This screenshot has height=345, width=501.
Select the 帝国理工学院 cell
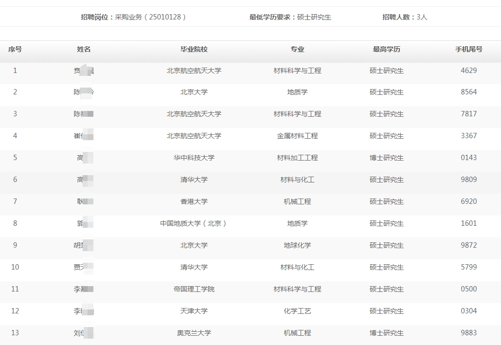194,289
